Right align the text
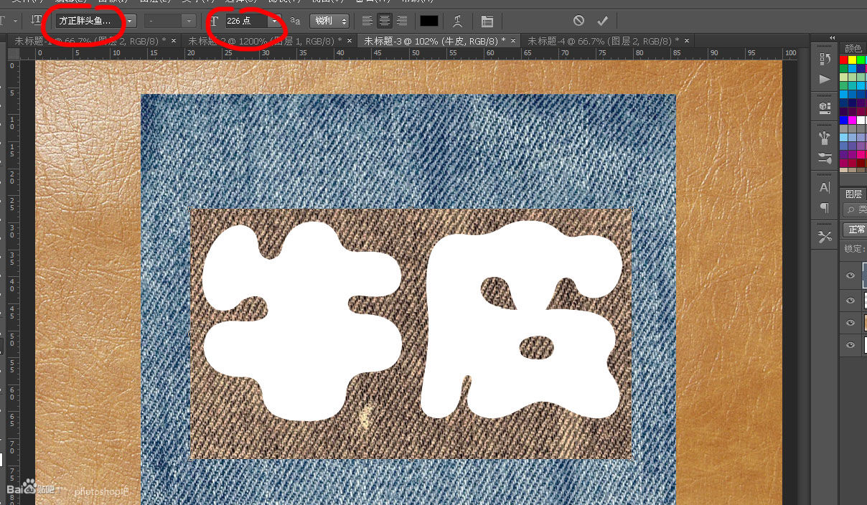867x505 pixels. coord(402,22)
